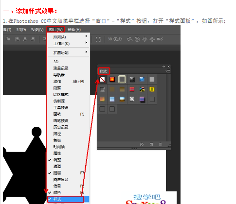The height and width of the screenshot is (204, 236).
Task: Select 测量记录 in the window menu
Action: [68, 68]
